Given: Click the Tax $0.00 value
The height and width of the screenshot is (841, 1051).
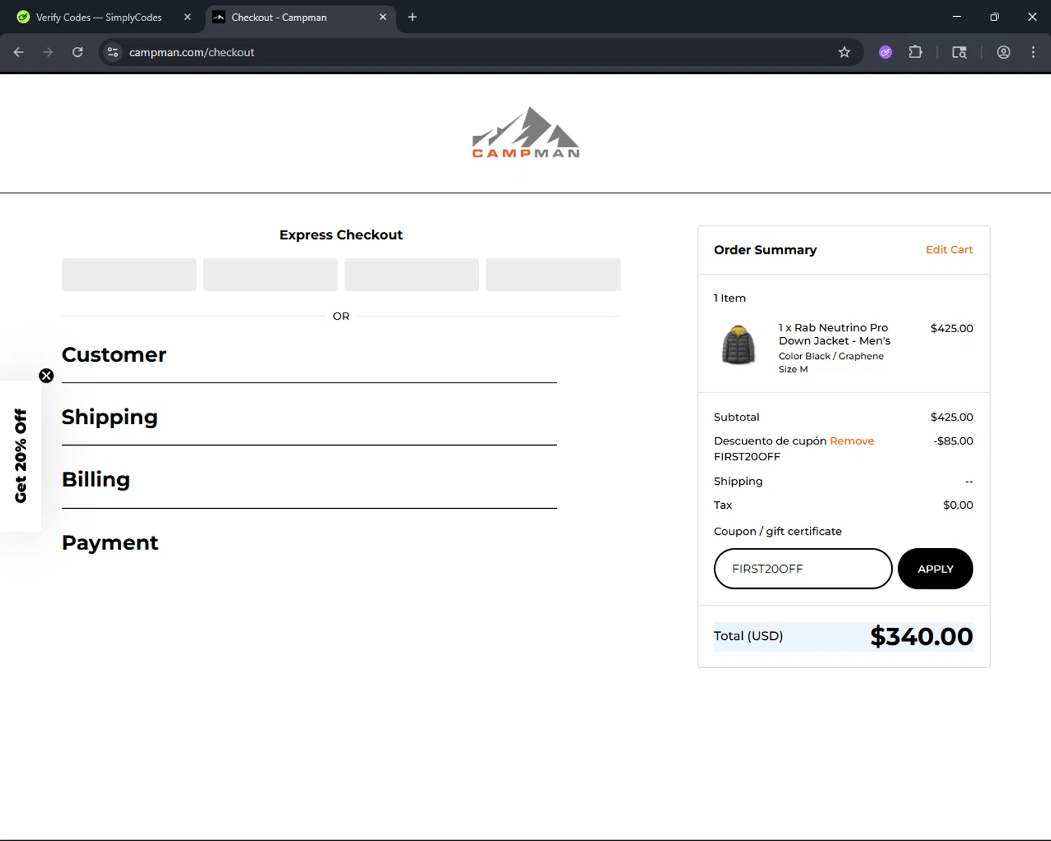Looking at the screenshot, I should click(x=958, y=505).
